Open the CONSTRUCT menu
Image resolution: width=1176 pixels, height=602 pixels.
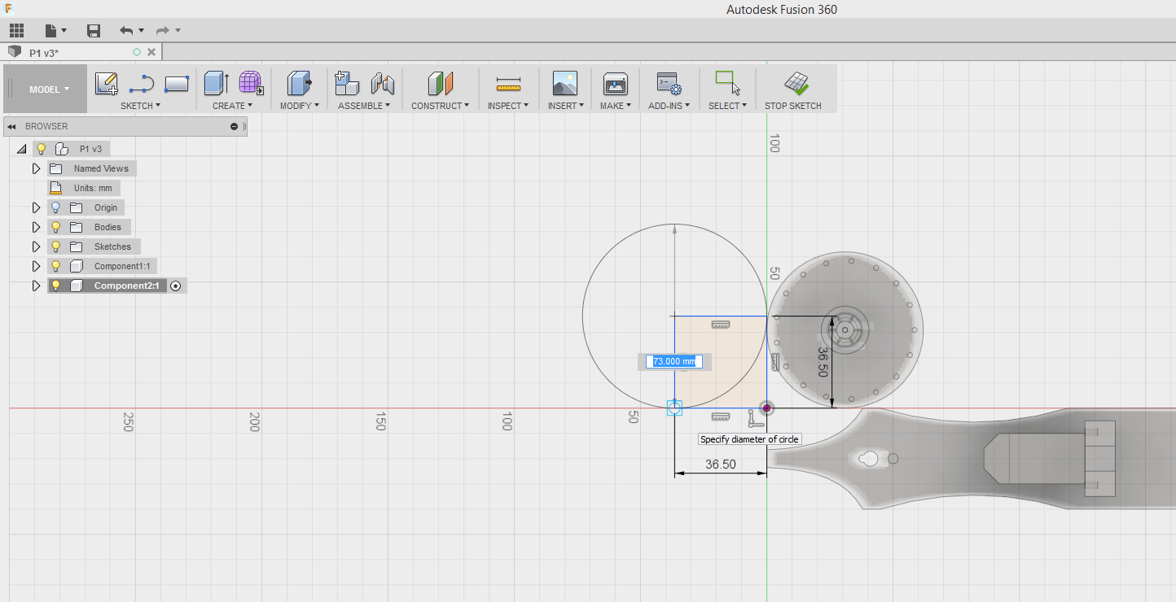click(x=440, y=106)
